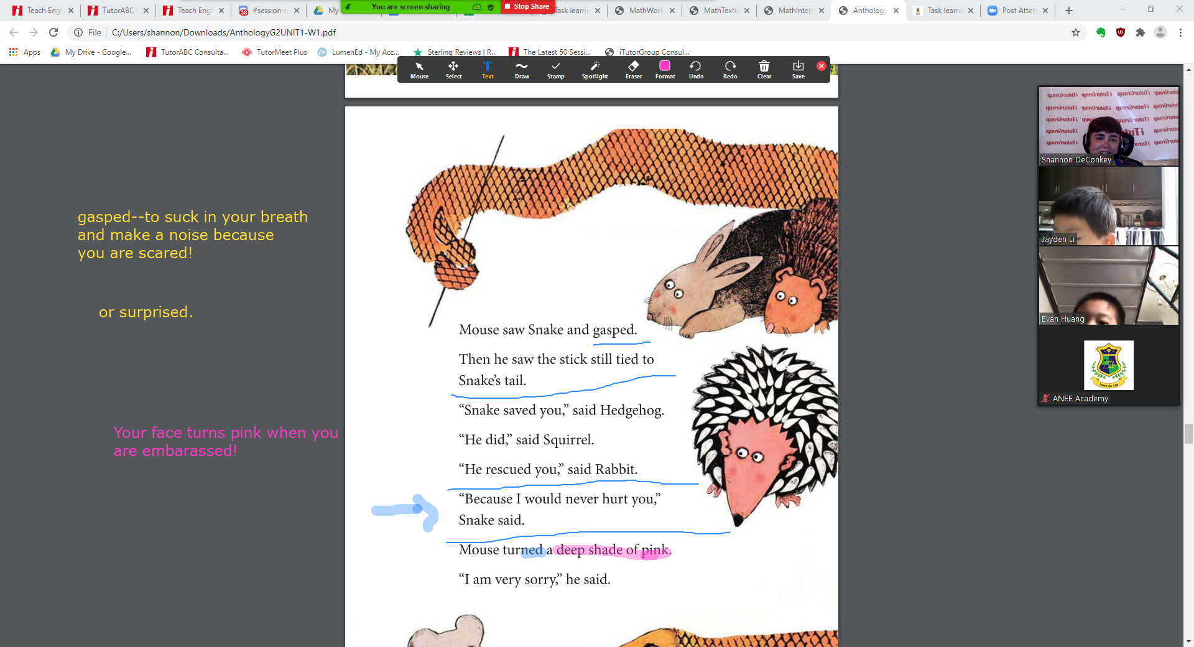Image resolution: width=1194 pixels, height=647 pixels.
Task: Save the annotated screen
Action: coord(798,70)
